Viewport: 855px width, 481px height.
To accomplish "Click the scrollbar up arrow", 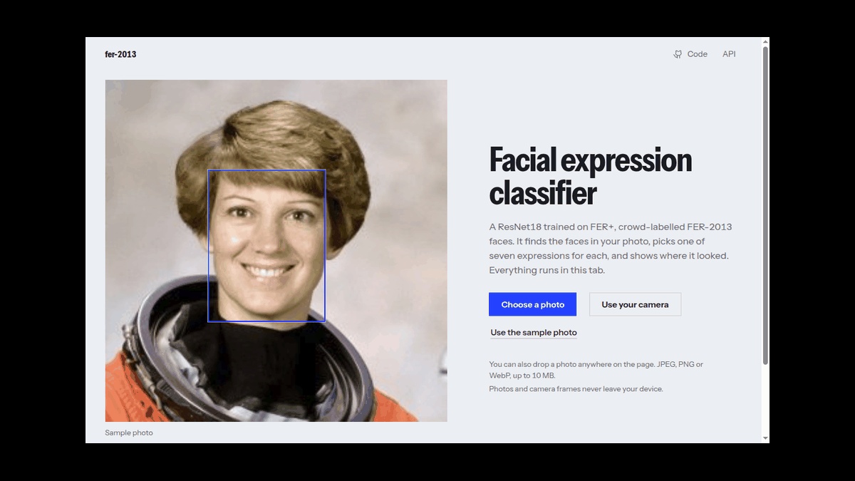I will 765,41.
